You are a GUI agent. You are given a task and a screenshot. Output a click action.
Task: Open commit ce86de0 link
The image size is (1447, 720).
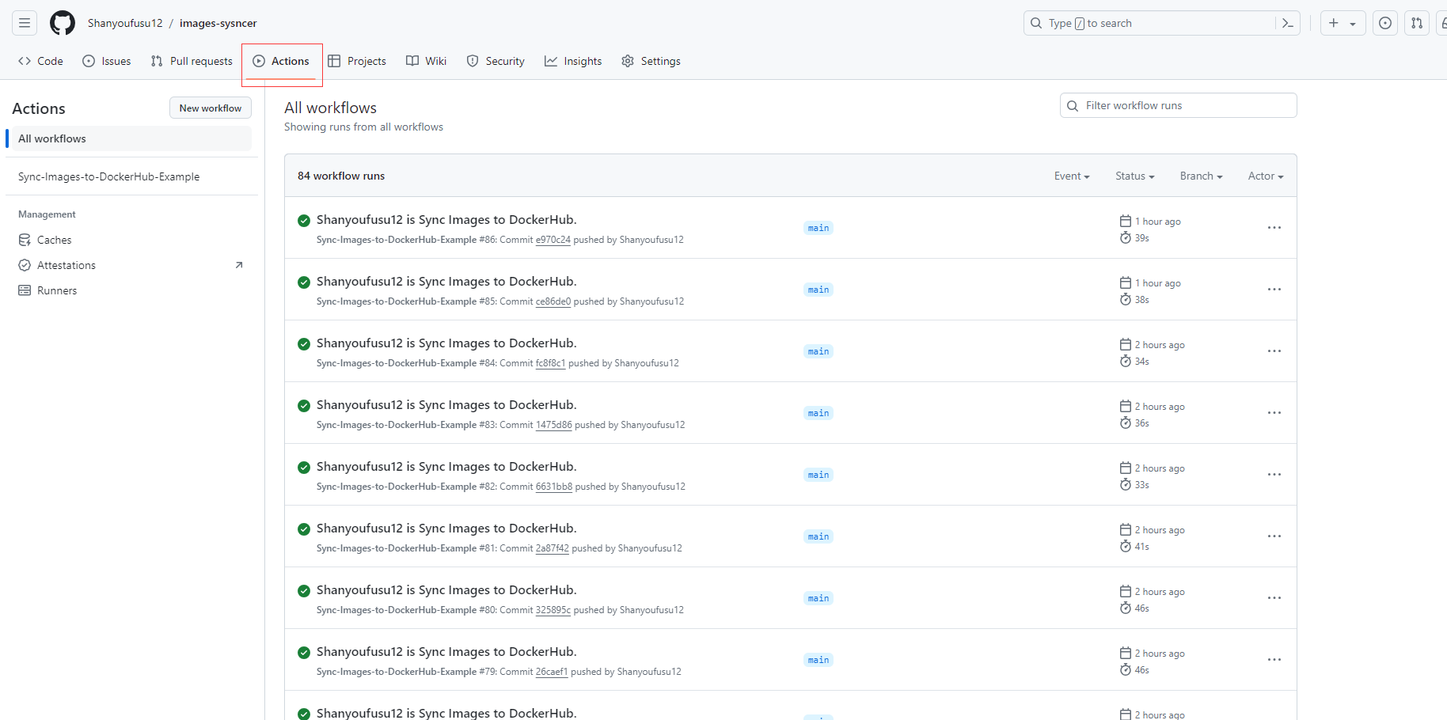click(553, 301)
